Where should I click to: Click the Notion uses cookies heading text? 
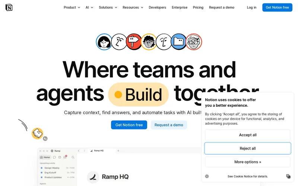point(230,103)
